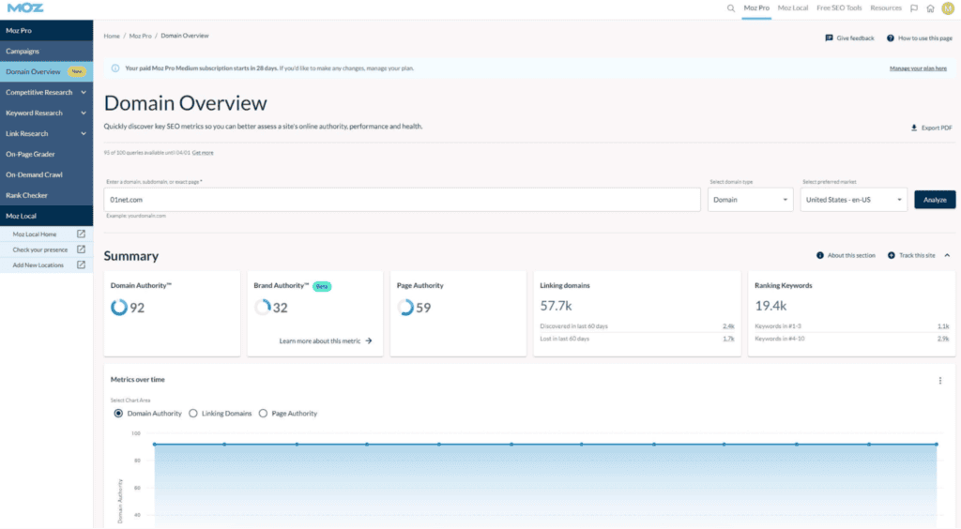Click in the domain input field
Image resolution: width=961 pixels, height=529 pixels.
[402, 200]
